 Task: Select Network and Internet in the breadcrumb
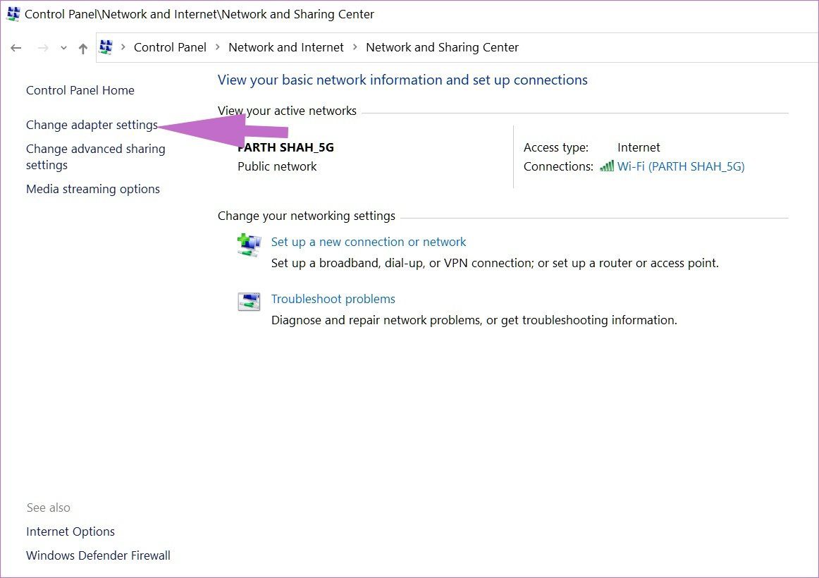pos(285,47)
